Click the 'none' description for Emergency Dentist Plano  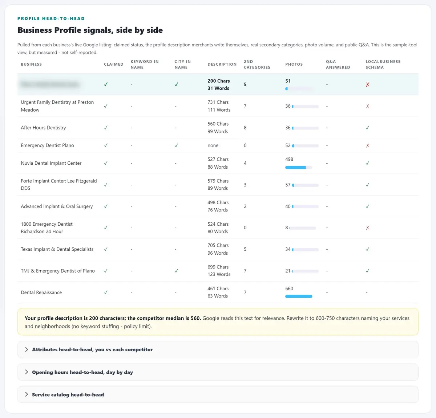pyautogui.click(x=213, y=146)
